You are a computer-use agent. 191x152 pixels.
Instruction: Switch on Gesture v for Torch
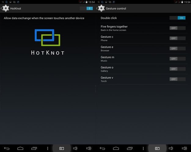pyautogui.click(x=178, y=79)
